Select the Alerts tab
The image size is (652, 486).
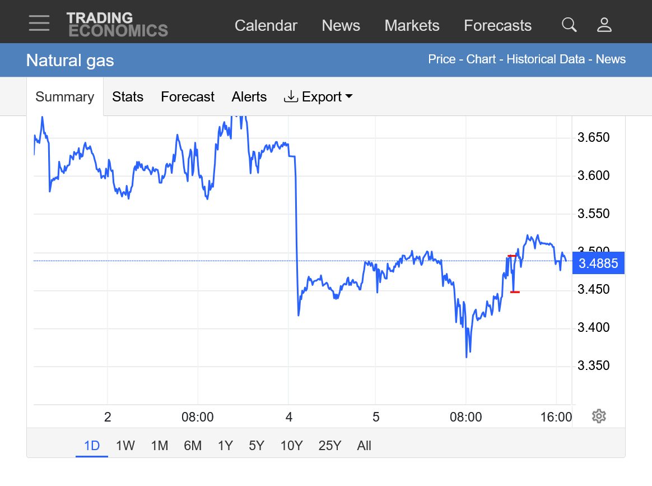coord(249,97)
